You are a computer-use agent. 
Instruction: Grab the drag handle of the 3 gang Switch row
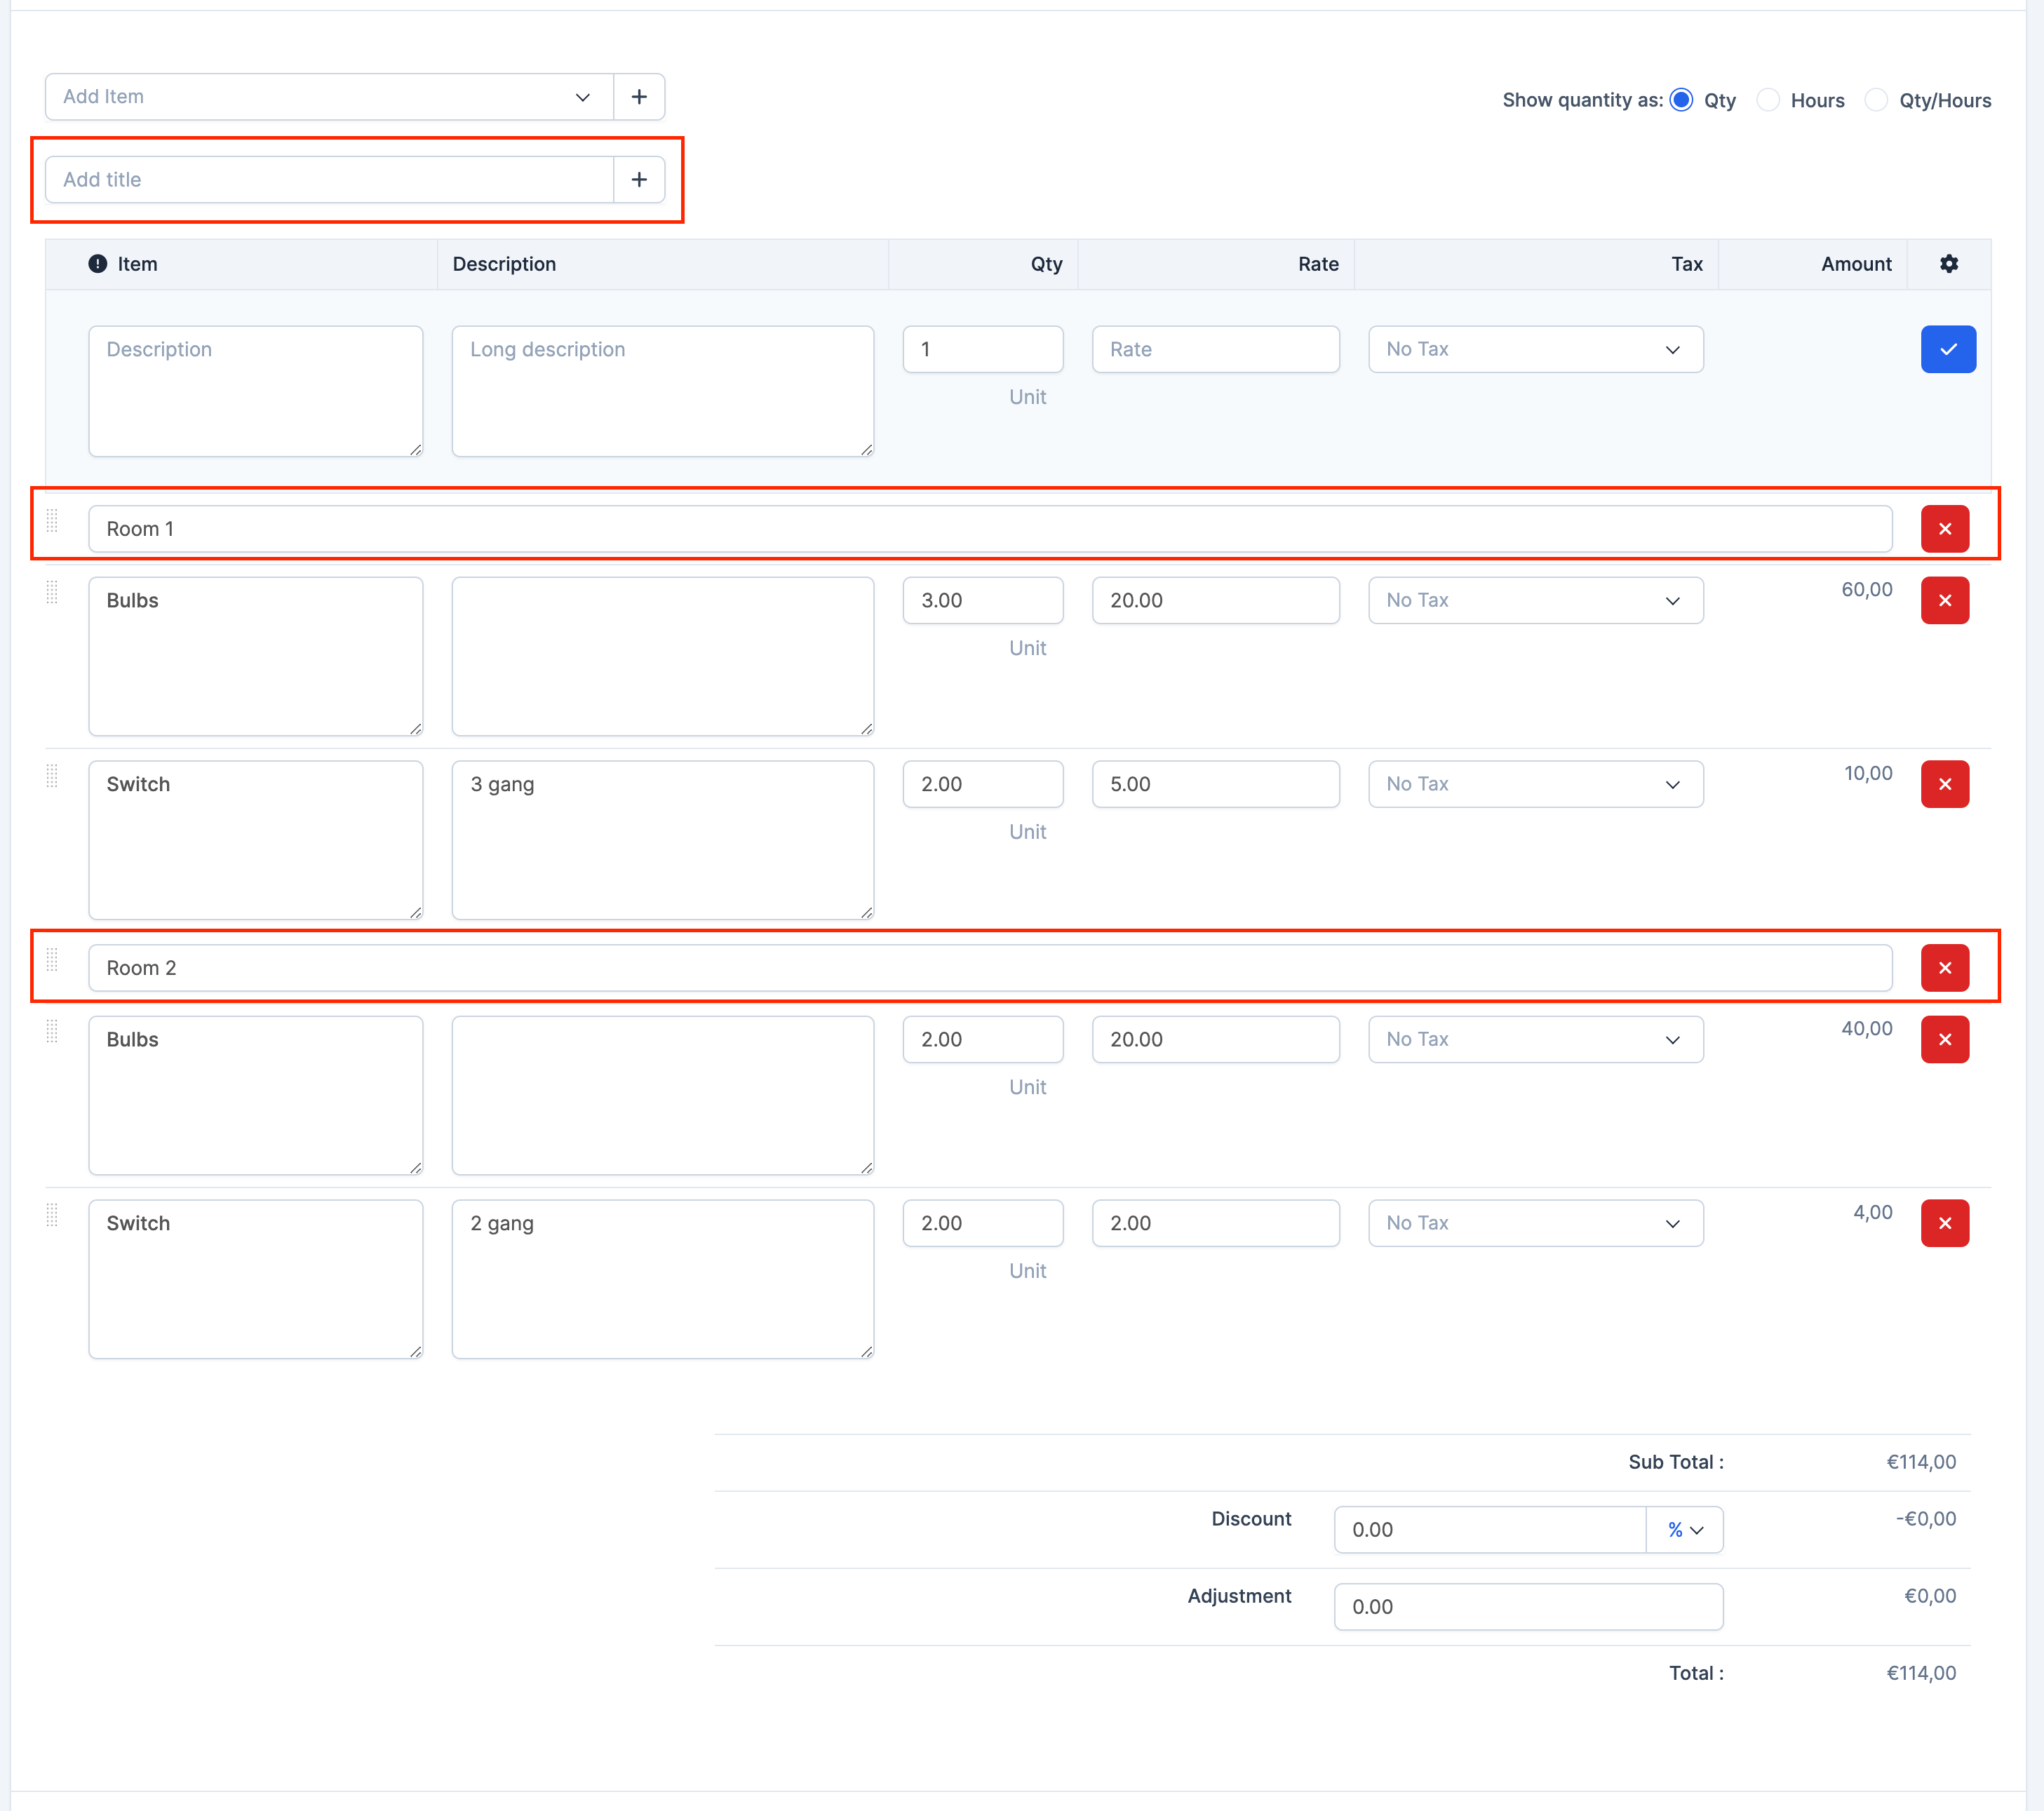(53, 776)
